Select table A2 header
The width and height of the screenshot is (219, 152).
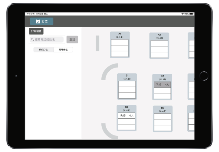click(159, 37)
